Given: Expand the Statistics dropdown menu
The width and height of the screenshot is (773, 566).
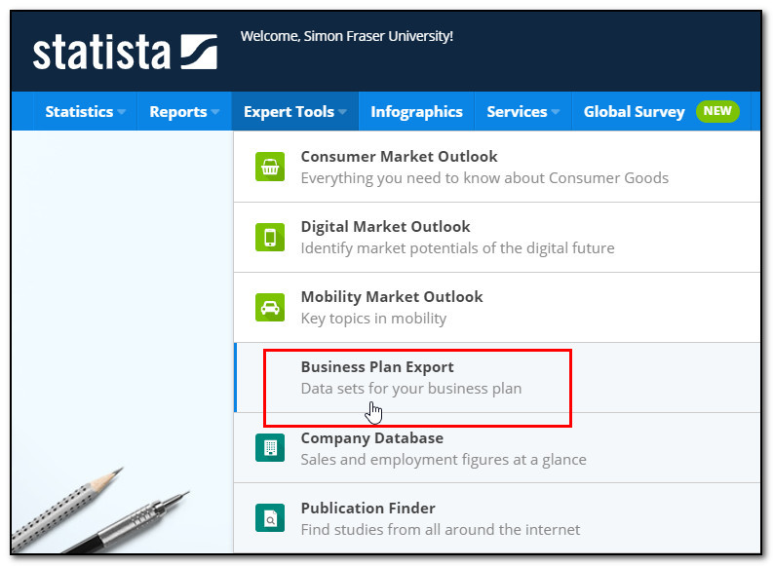Looking at the screenshot, I should (x=85, y=111).
